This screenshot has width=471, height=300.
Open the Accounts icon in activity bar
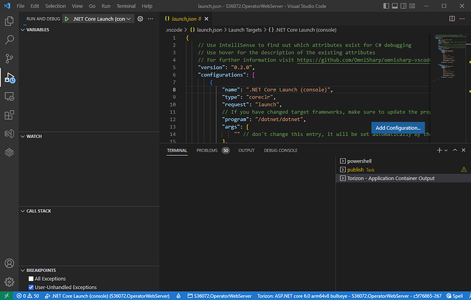(10, 263)
